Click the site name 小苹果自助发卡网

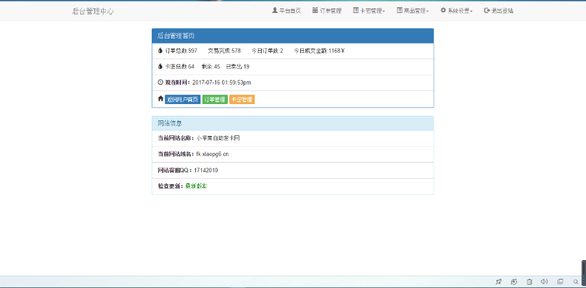click(x=218, y=138)
